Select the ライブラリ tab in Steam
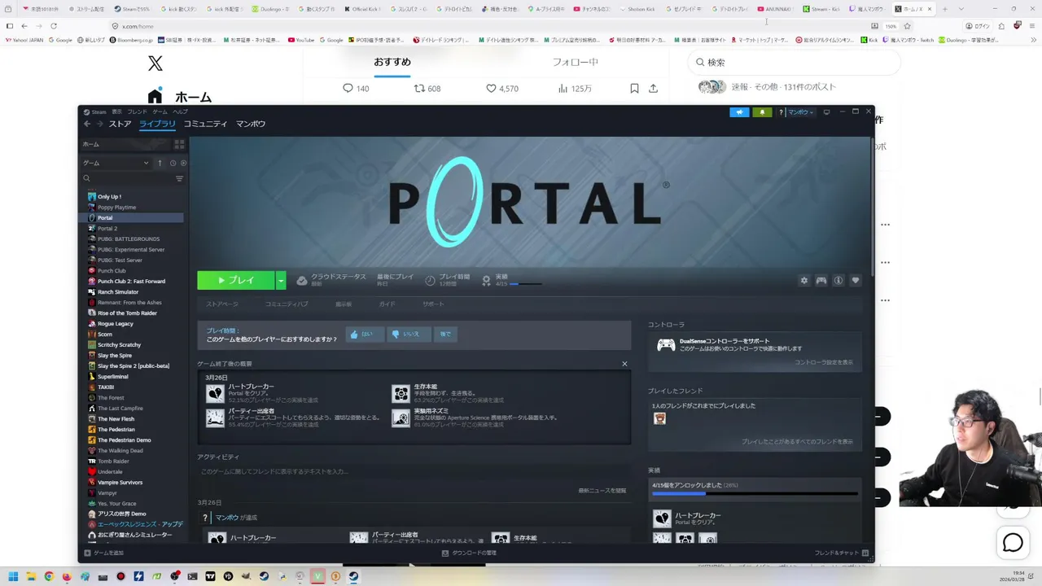 click(157, 124)
